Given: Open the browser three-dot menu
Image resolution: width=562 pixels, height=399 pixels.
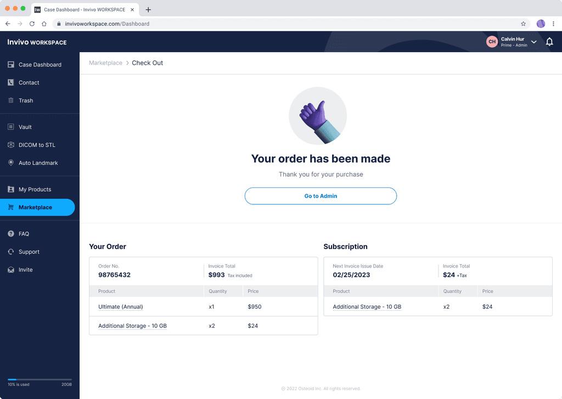Looking at the screenshot, I should [x=553, y=24].
